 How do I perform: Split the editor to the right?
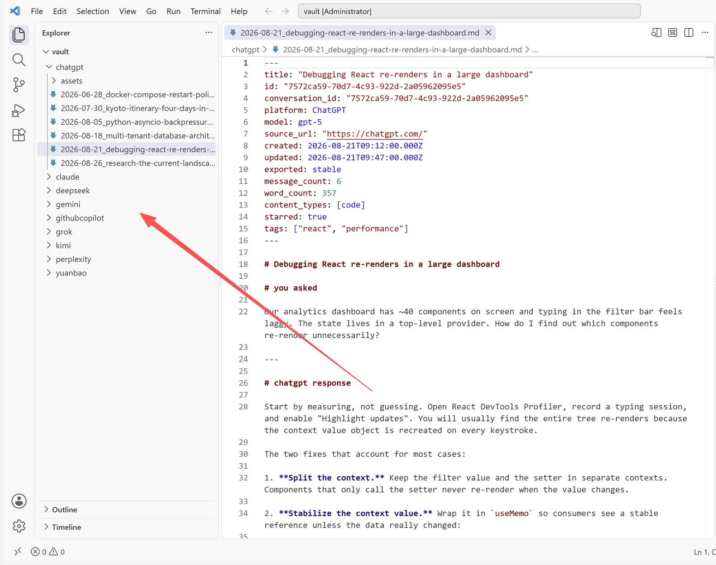pyautogui.click(x=689, y=33)
